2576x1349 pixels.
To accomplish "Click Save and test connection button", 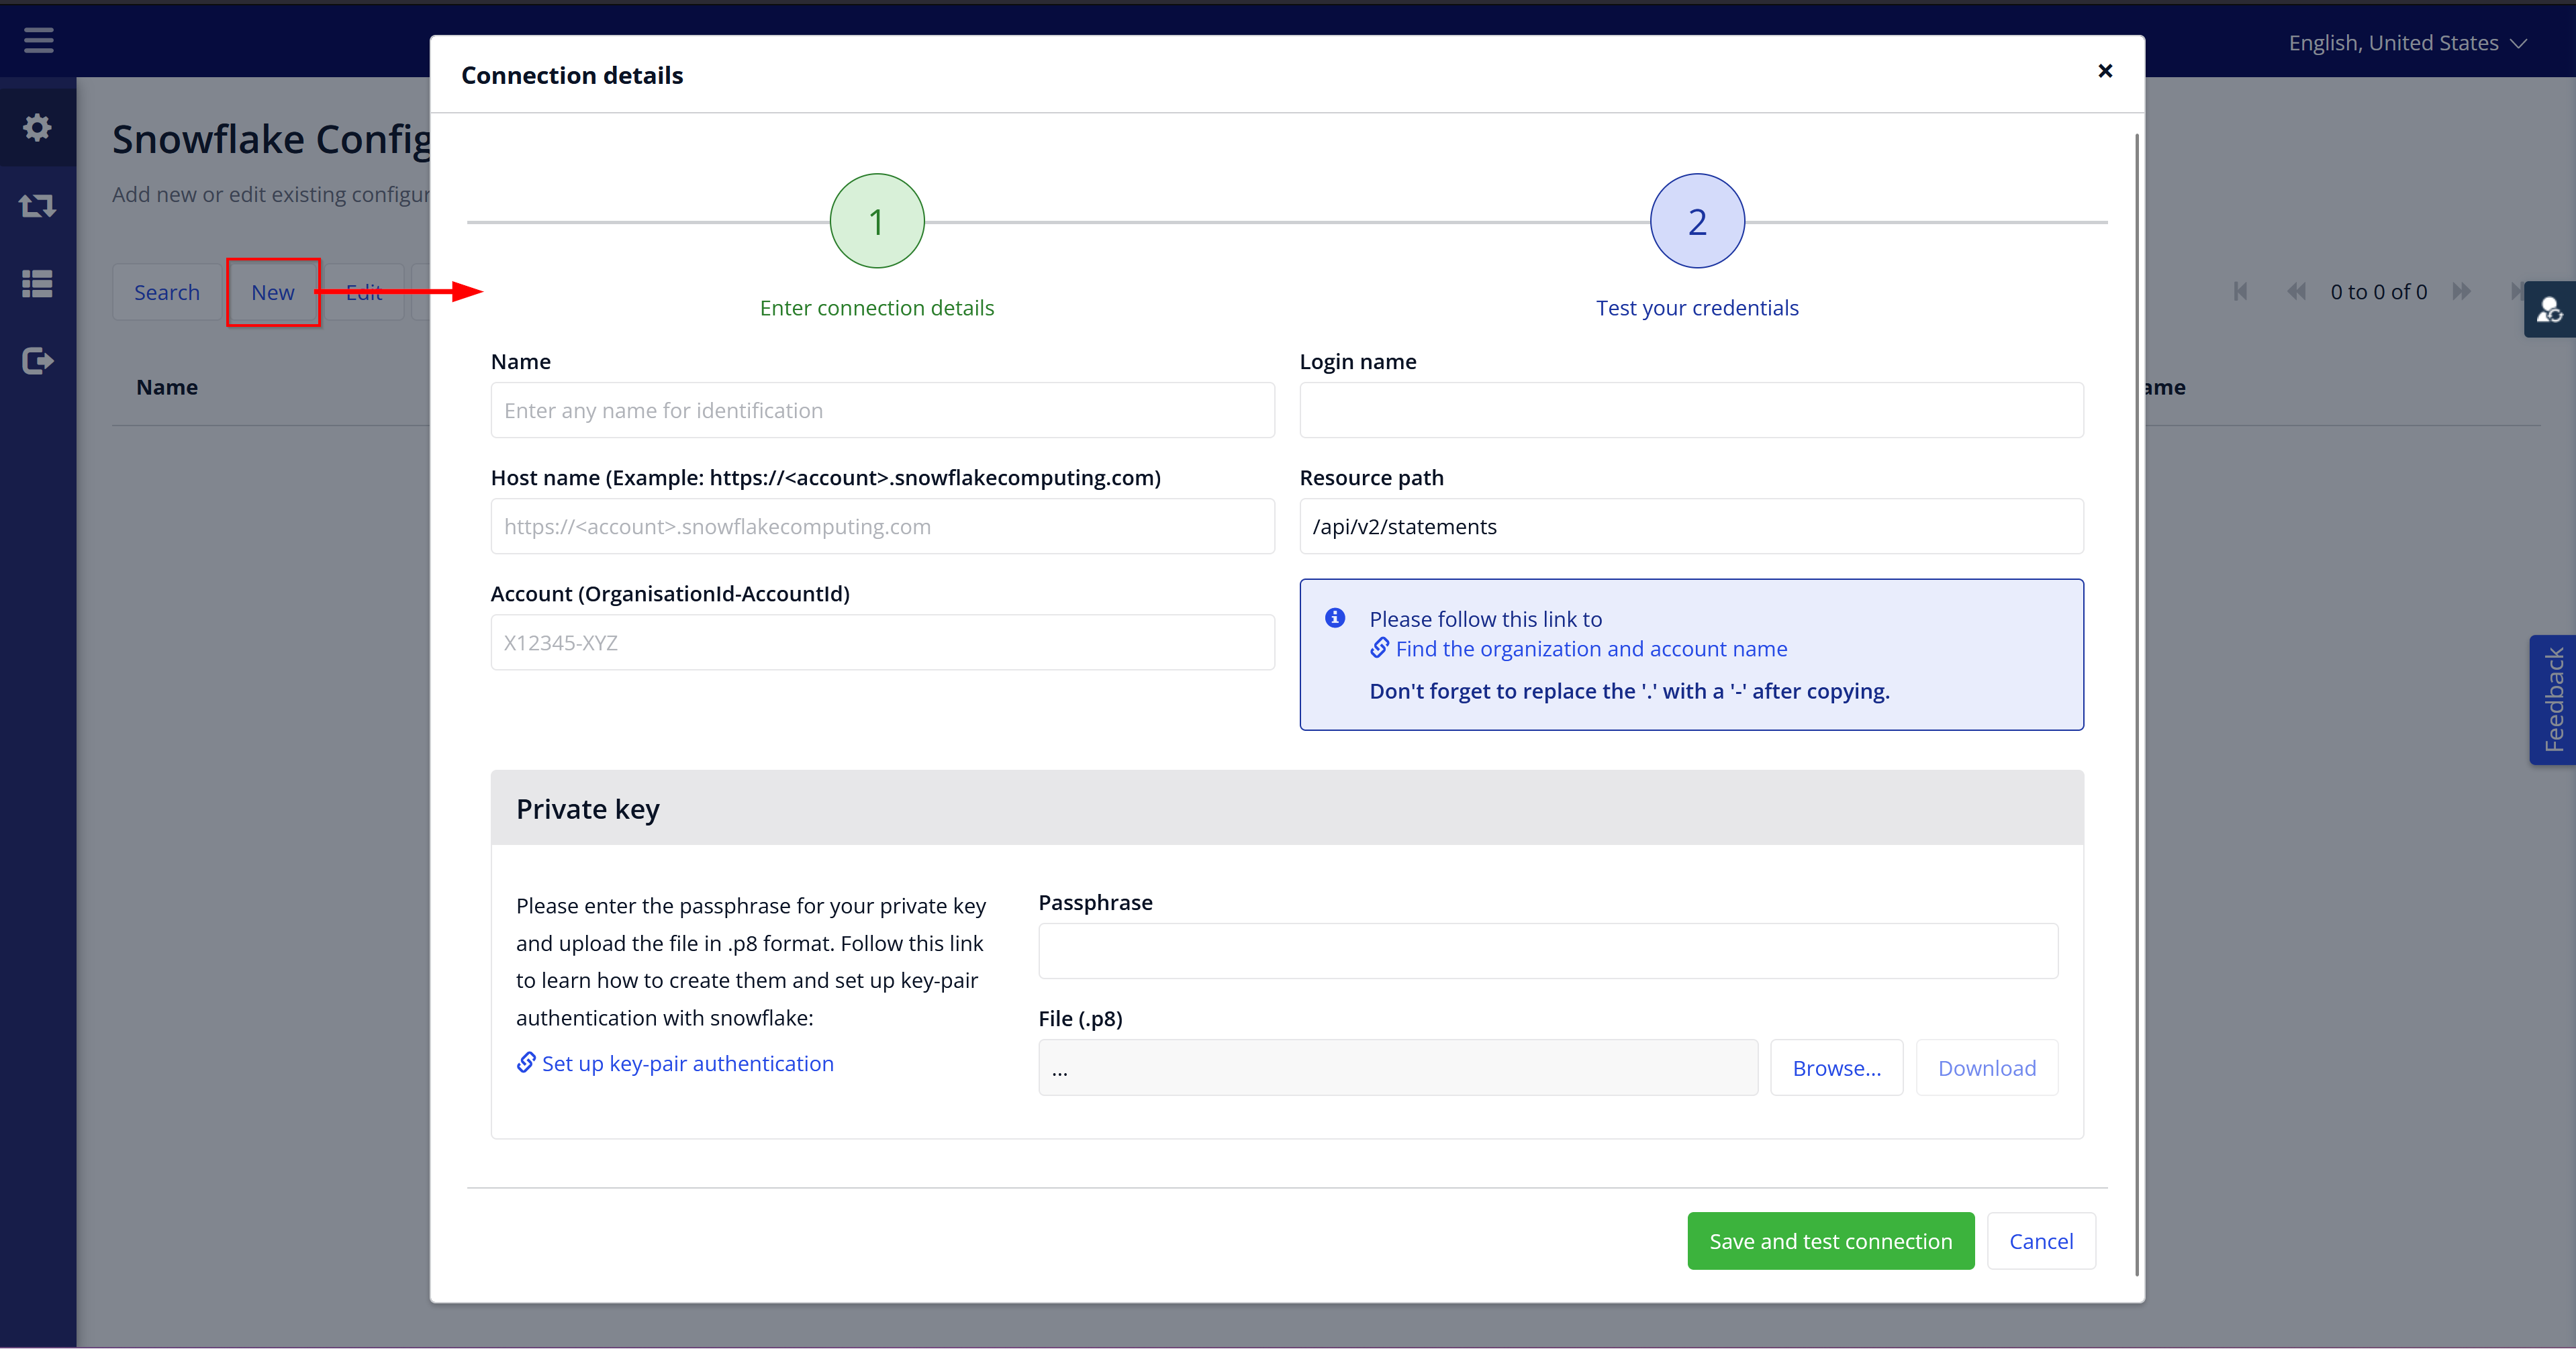I will 1830,1241.
